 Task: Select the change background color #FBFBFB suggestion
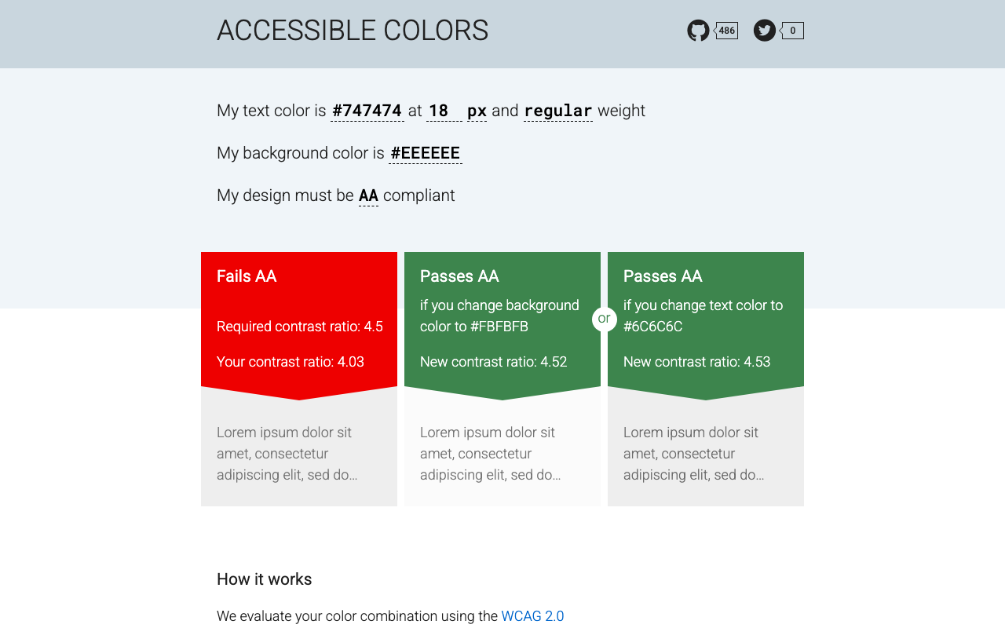[502, 326]
